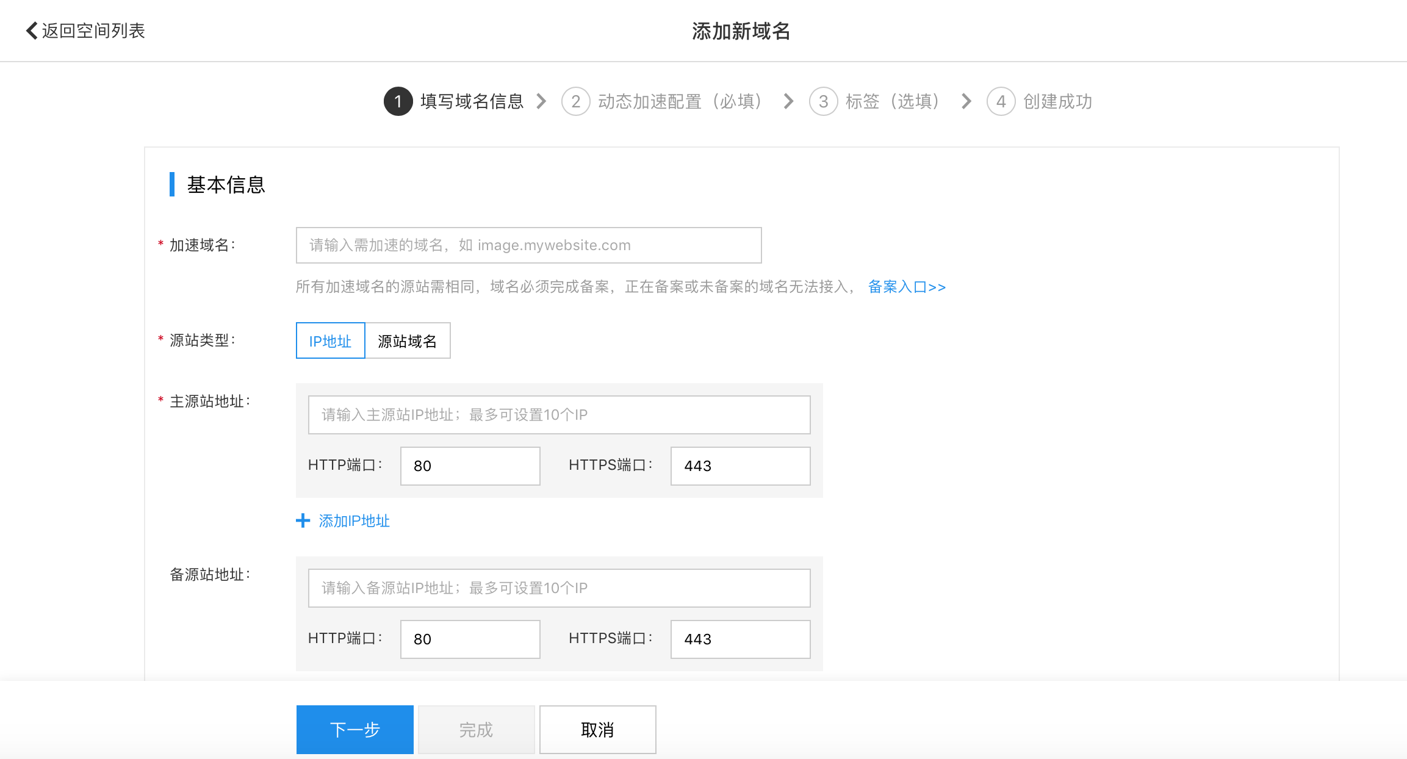
Task: Click the 基本信息 section heading
Action: tap(226, 184)
